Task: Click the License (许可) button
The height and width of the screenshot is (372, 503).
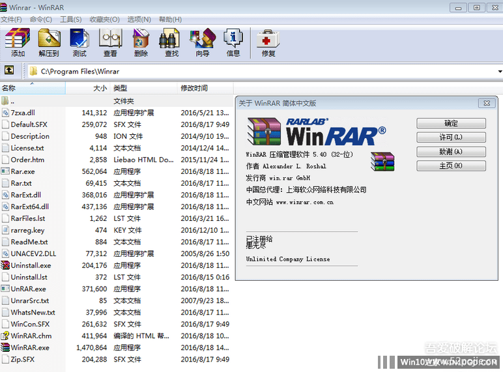Action: coord(451,137)
